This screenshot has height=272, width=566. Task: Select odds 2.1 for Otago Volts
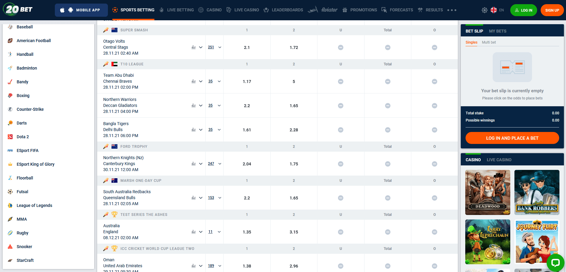[x=247, y=47]
